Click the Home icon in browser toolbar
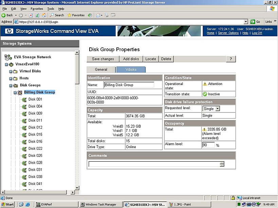This screenshot has width=278, height=208. (44, 15)
